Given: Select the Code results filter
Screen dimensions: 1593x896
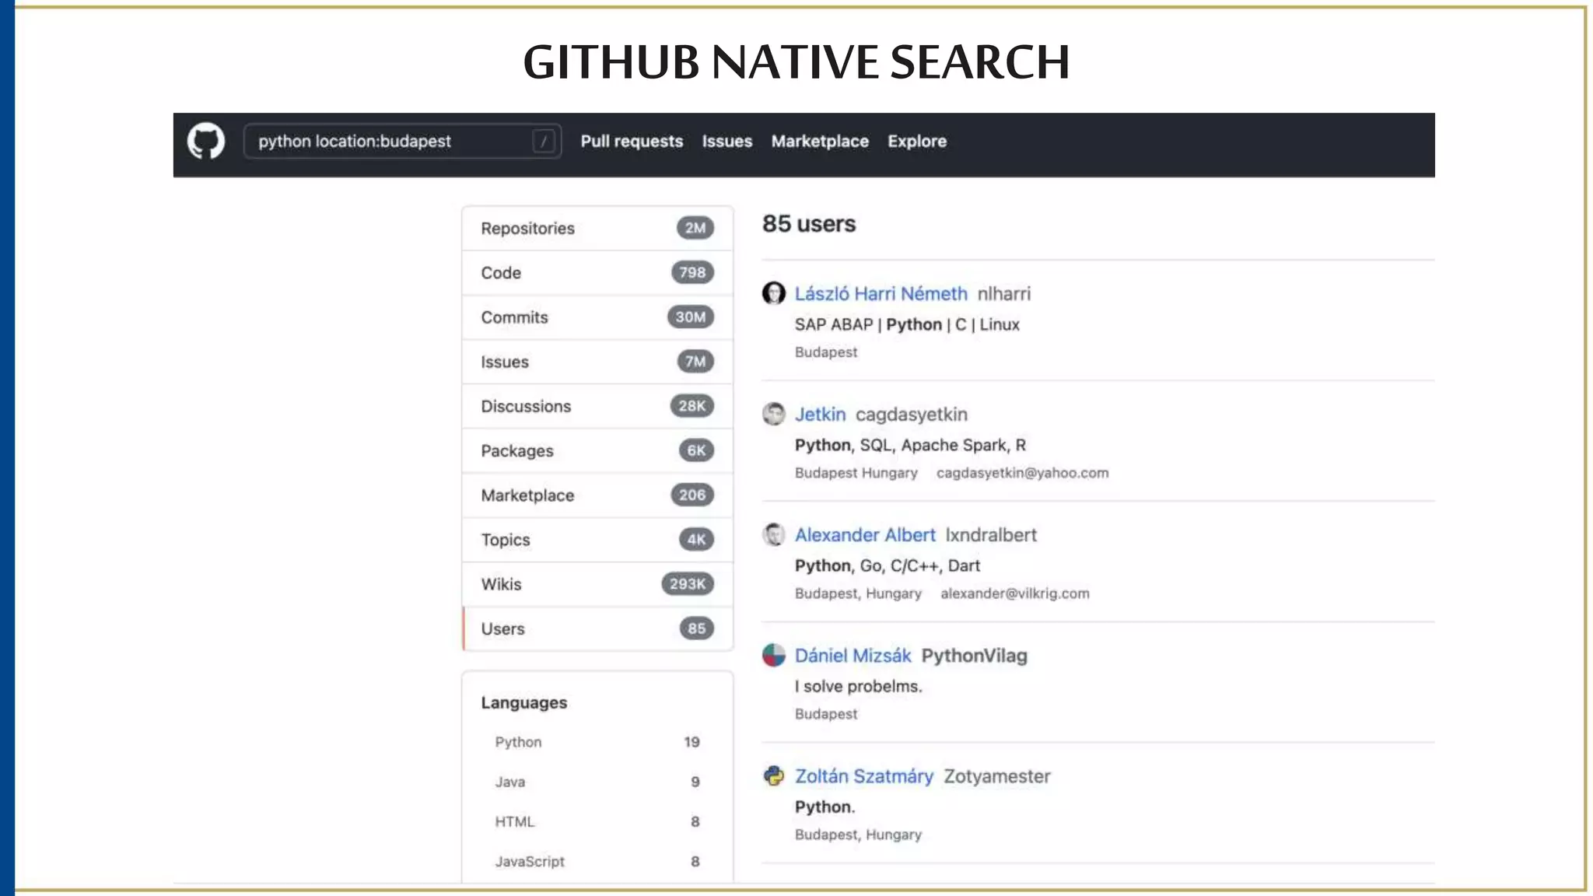Looking at the screenshot, I should [x=597, y=273].
